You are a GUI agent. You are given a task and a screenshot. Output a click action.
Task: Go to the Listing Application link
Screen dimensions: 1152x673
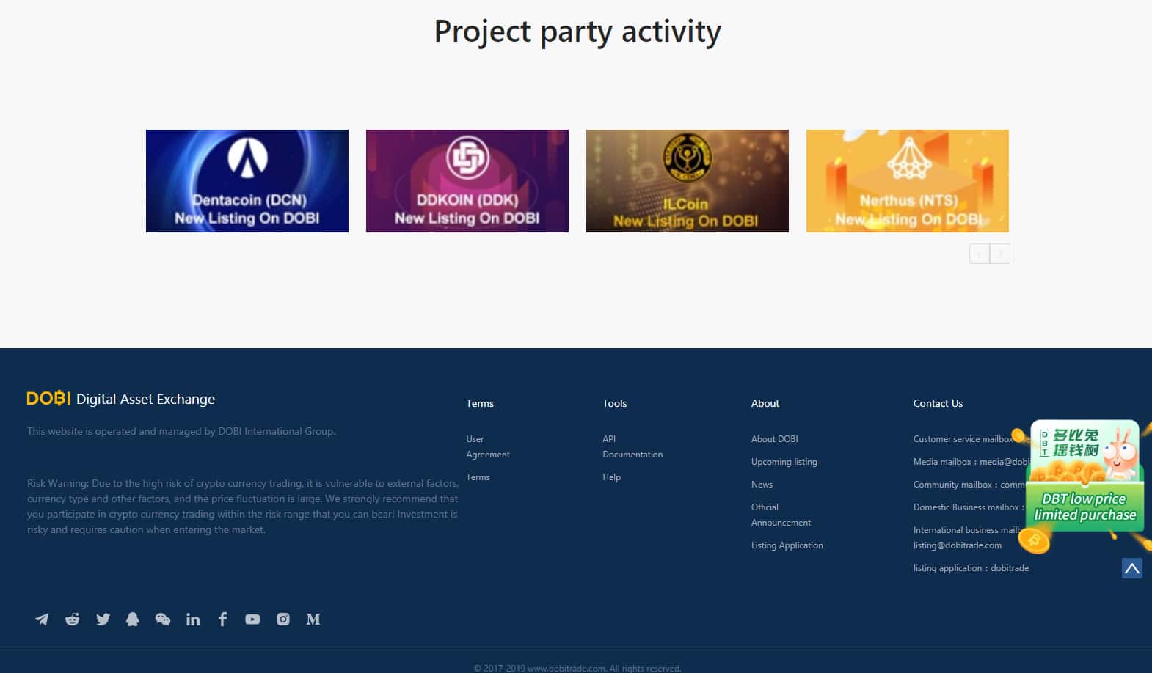tap(787, 545)
